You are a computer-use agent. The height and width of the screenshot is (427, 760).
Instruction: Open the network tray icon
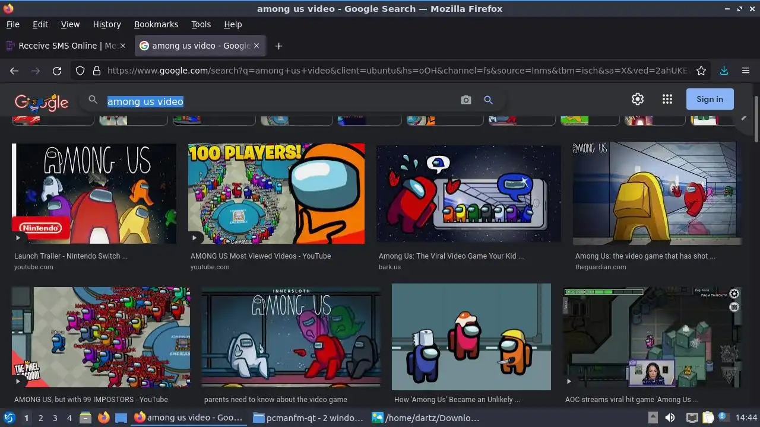click(692, 418)
